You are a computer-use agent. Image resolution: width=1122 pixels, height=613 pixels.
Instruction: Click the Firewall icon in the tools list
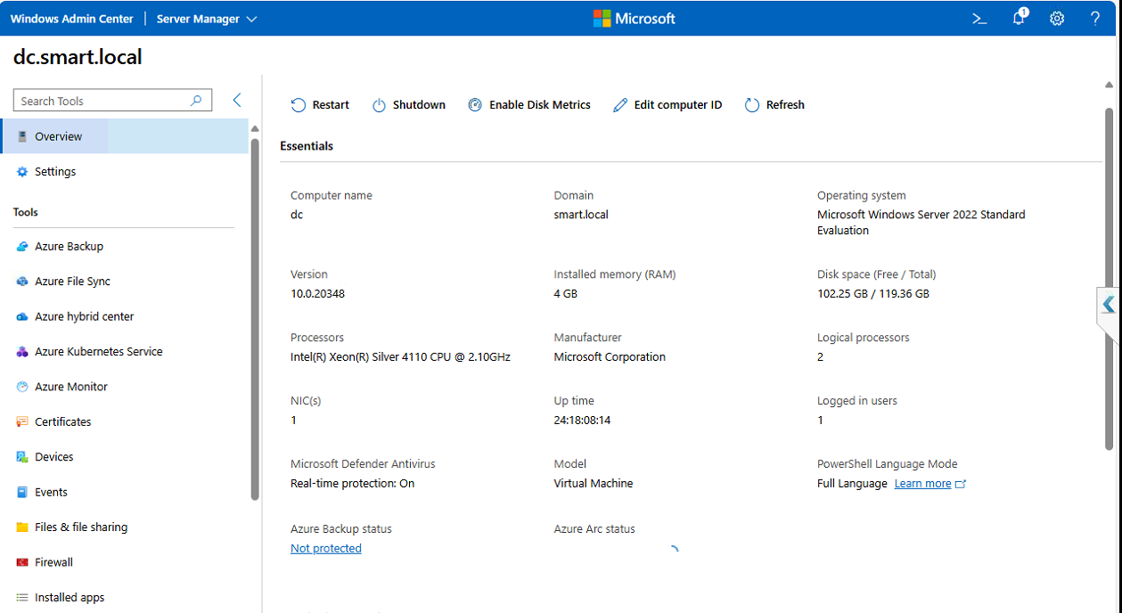22,562
